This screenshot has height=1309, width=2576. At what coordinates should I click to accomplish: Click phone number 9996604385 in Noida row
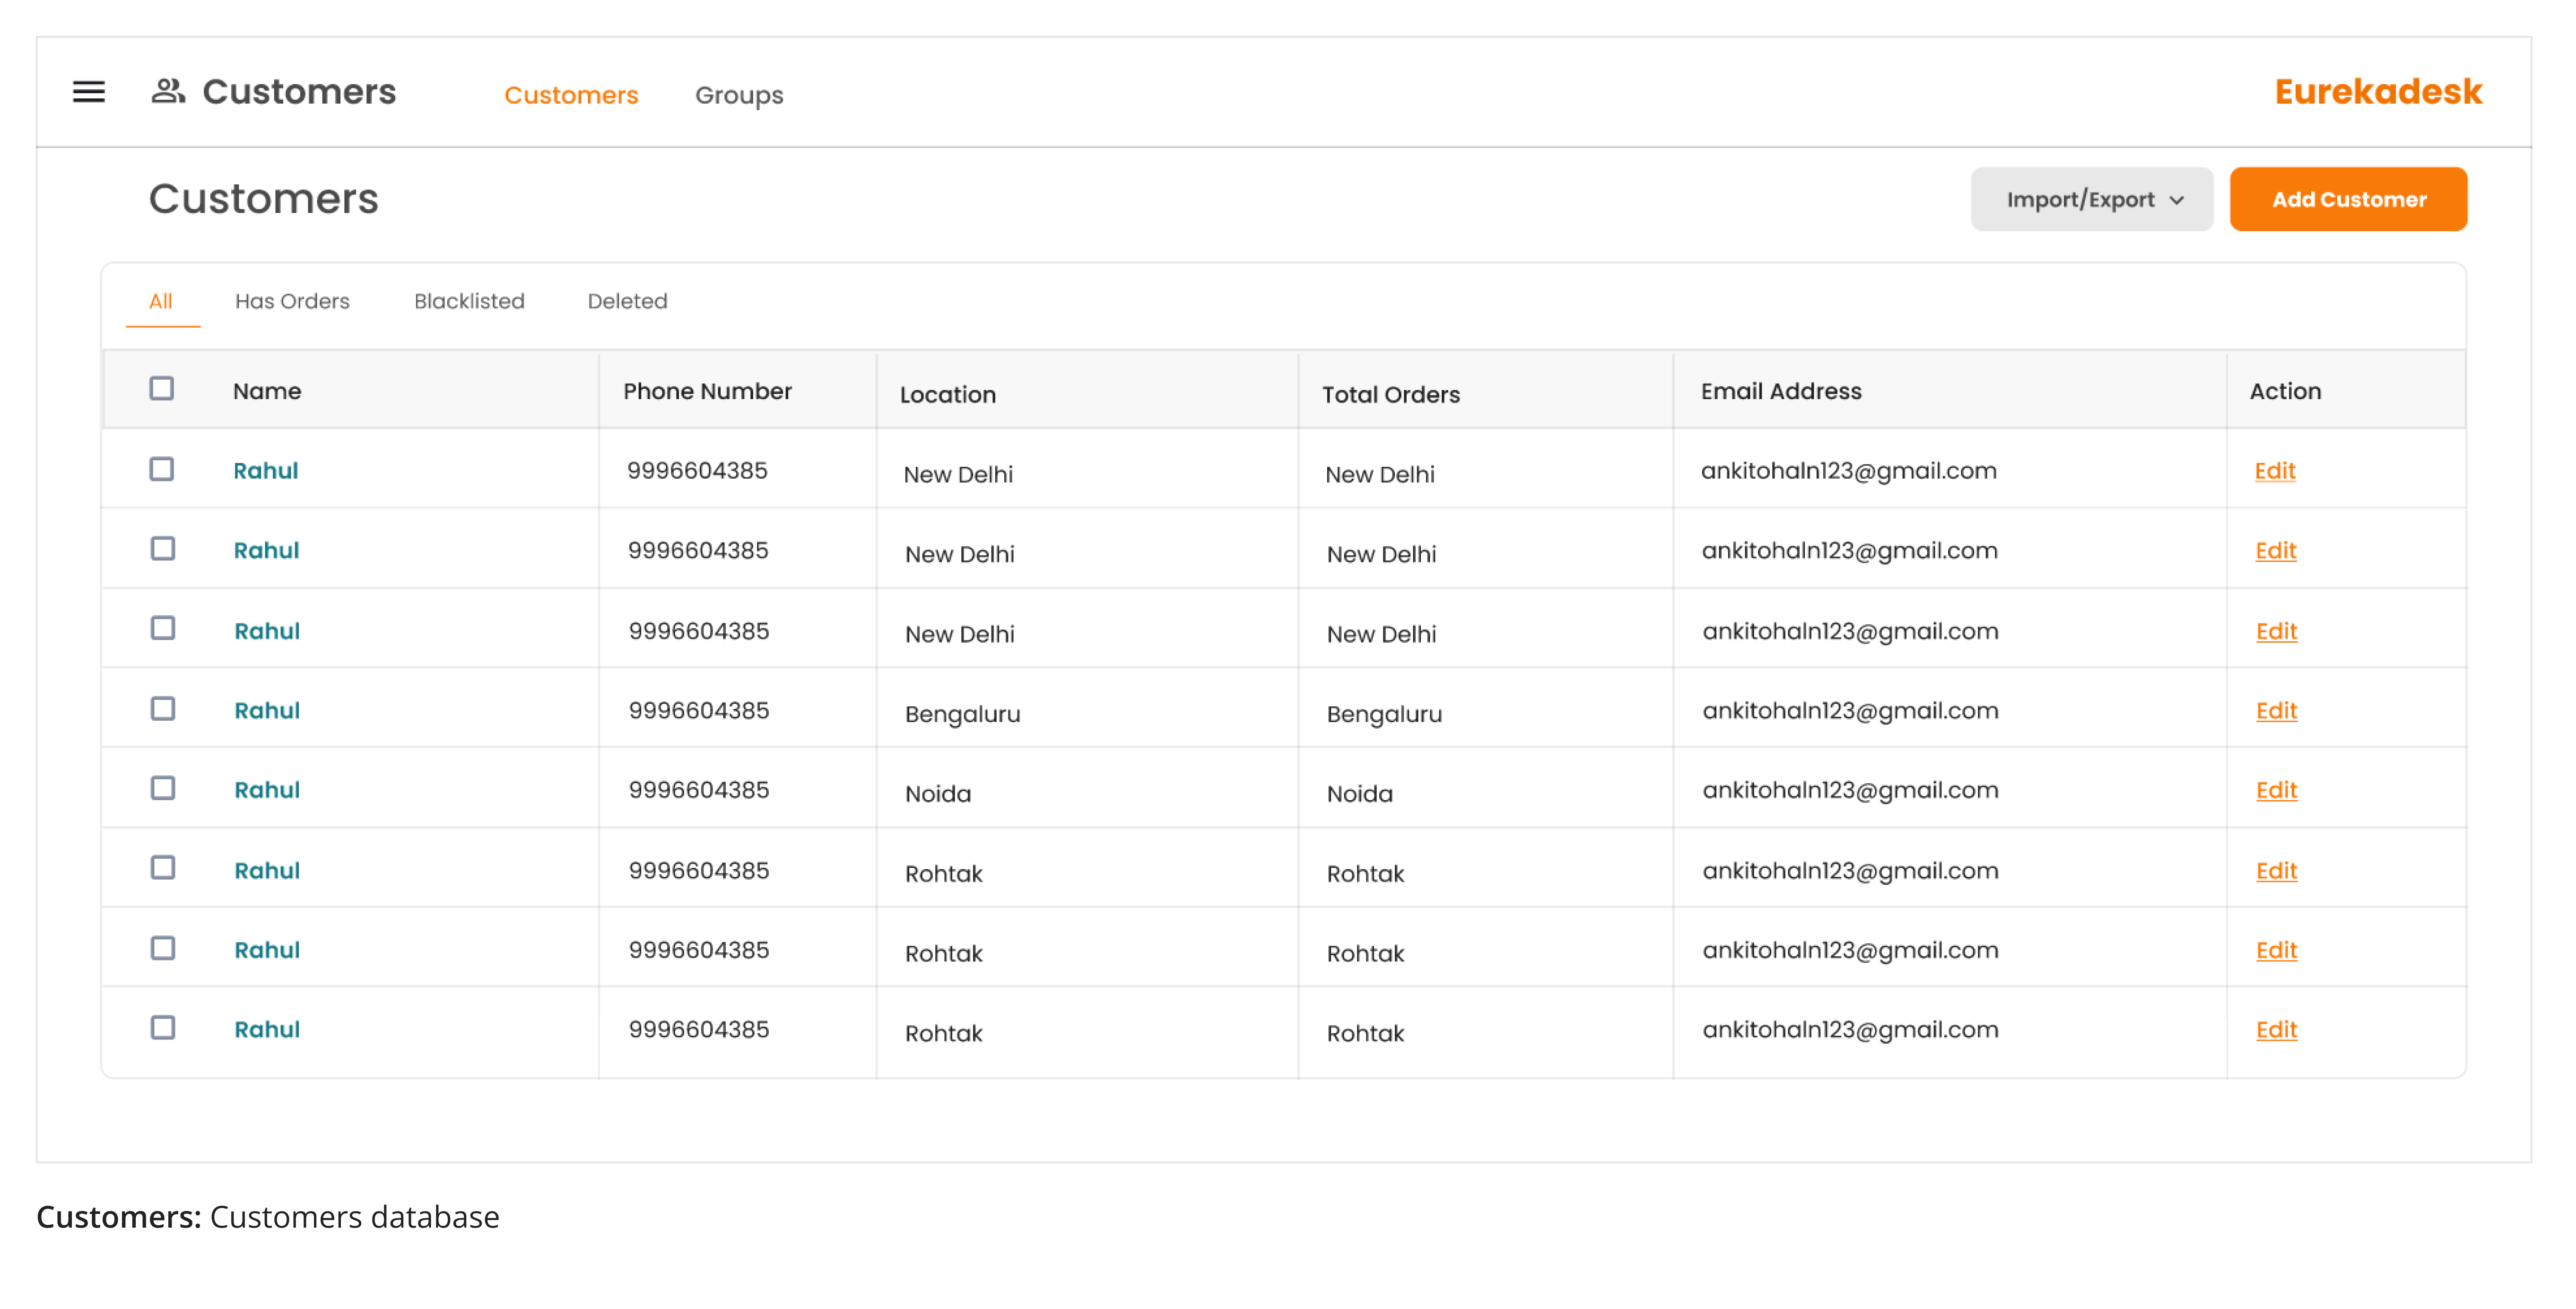698,790
